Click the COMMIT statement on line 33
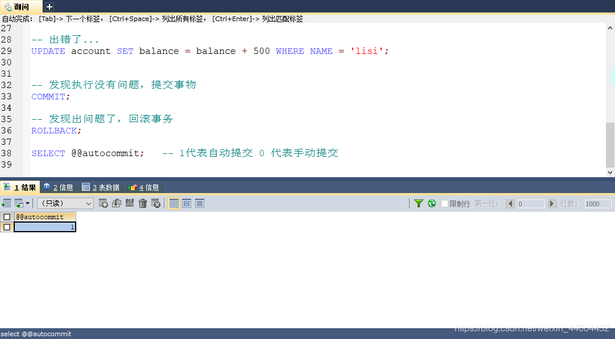 click(x=51, y=97)
